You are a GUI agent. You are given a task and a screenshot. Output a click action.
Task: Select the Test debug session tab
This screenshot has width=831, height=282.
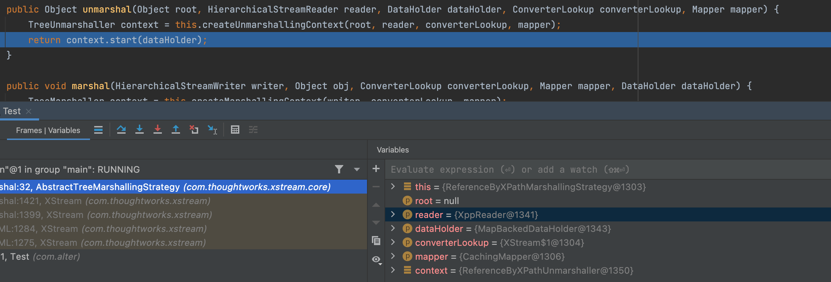(x=12, y=111)
